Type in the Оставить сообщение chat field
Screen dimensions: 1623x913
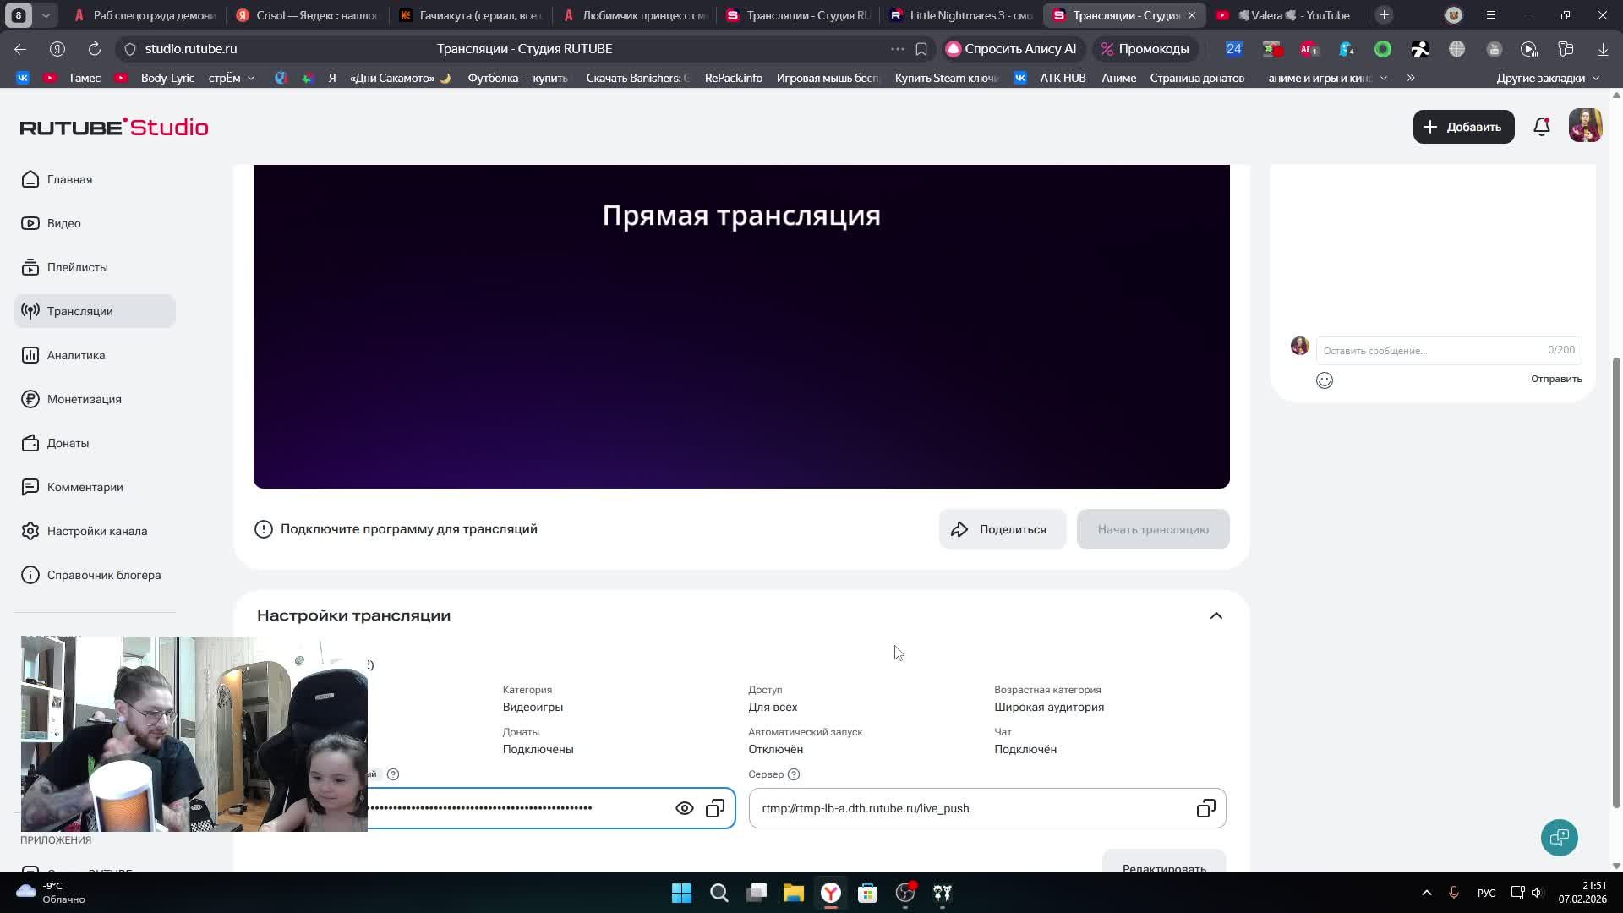click(x=1429, y=350)
